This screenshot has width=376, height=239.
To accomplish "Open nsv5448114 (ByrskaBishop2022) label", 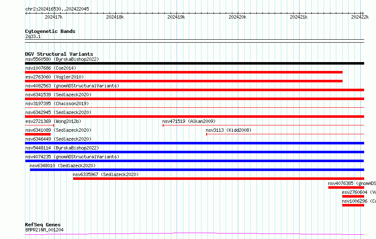I will click(x=62, y=148).
